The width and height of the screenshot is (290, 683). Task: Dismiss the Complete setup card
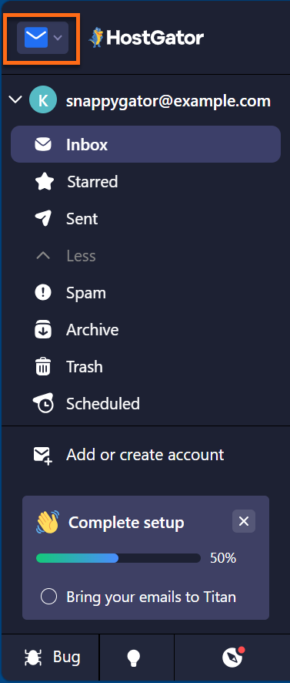point(244,521)
